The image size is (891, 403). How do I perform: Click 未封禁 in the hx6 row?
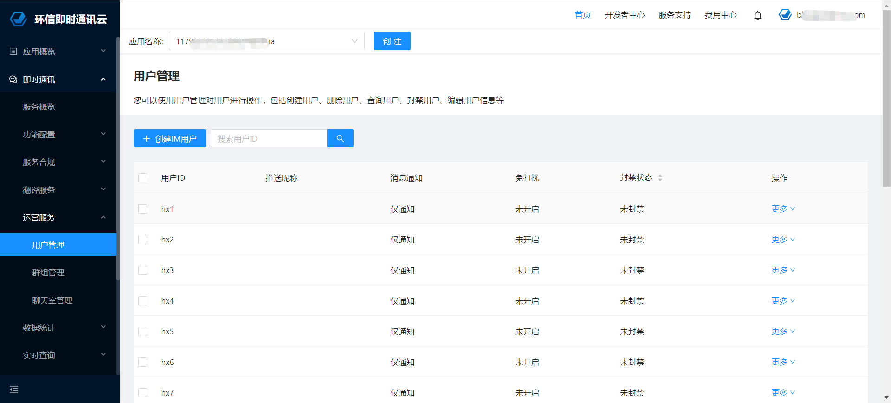pos(632,362)
